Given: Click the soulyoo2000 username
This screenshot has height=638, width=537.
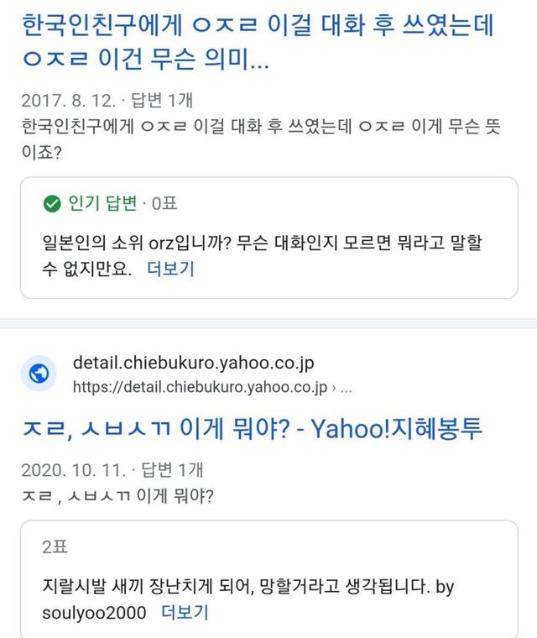Looking at the screenshot, I should tap(94, 612).
